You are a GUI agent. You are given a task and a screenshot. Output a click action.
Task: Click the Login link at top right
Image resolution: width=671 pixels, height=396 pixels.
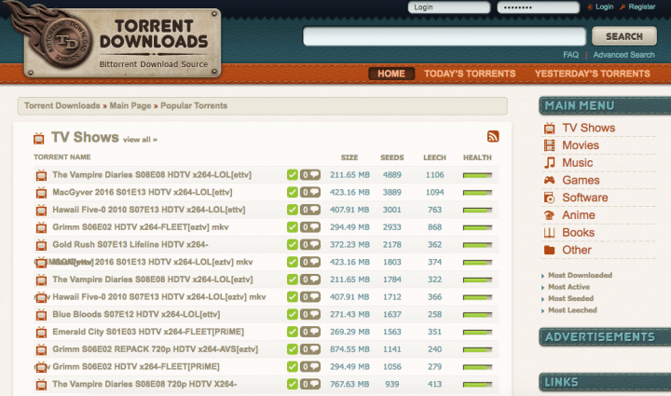(x=604, y=7)
